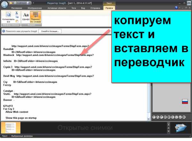This screenshot has height=141, width=192.
Task: Click the checkmark tag icon
Action: tap(180, 117)
